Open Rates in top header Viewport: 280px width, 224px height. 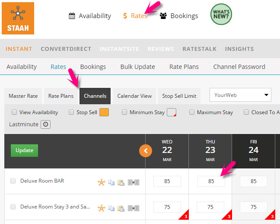(x=139, y=16)
